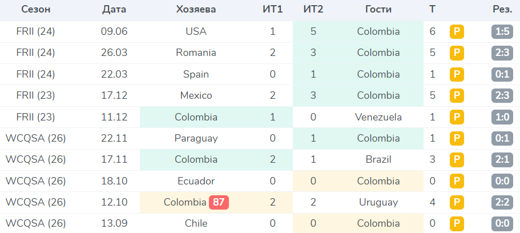Viewport: 520px width, 233px height.
Task: Click the yellow P badge in USA row
Action: (457, 31)
